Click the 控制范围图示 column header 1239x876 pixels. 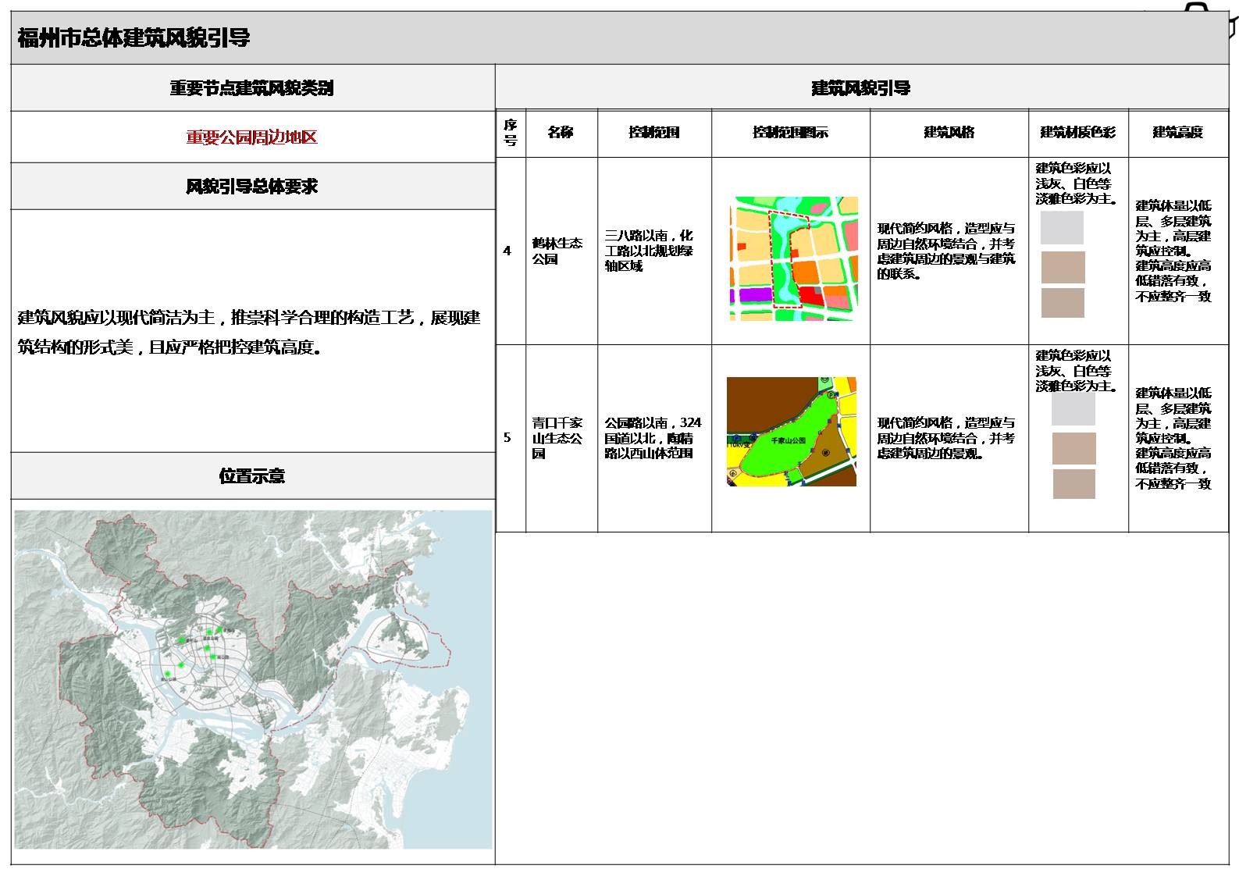point(790,133)
